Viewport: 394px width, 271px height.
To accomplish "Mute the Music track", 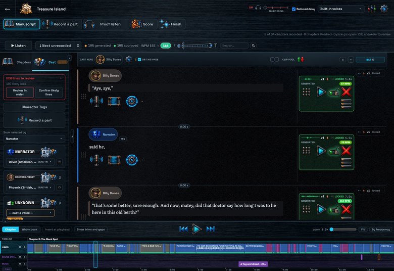I will click(20, 264).
